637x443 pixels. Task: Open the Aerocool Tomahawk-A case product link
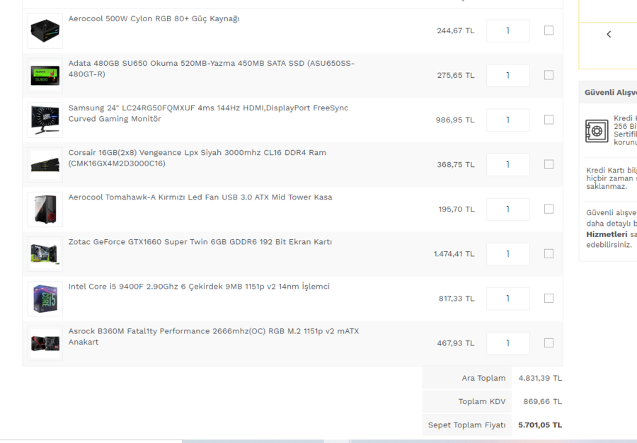200,197
